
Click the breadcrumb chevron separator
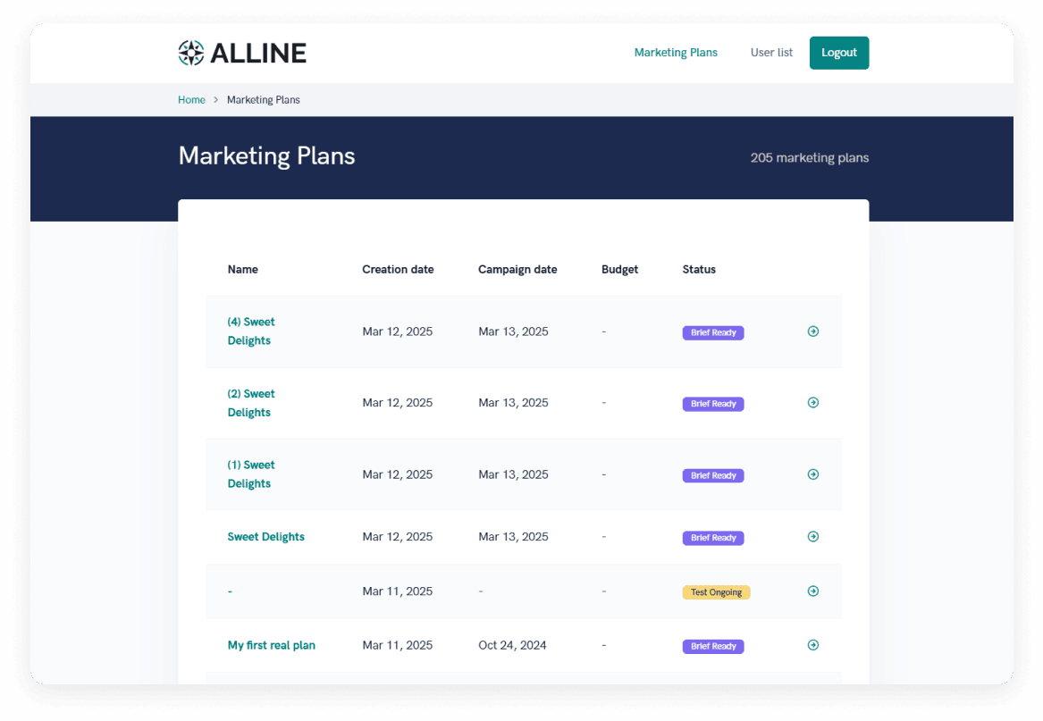(215, 100)
